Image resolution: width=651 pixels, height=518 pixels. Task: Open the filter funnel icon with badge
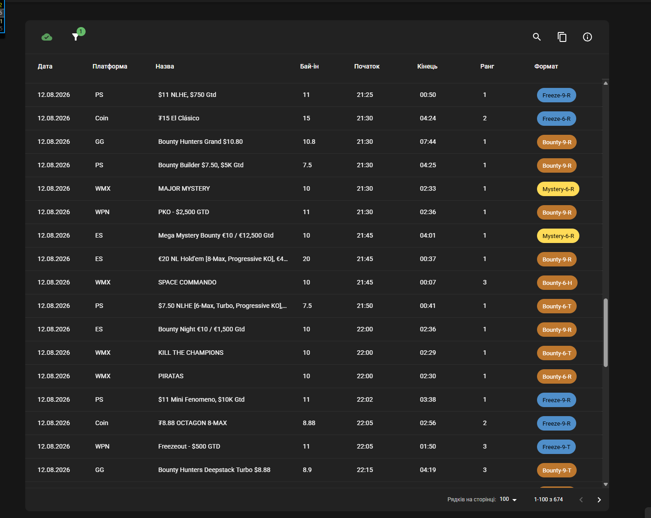(x=76, y=37)
